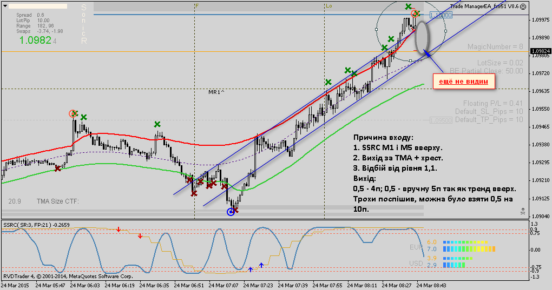
Task: Click the vertical SonicR label
Action: (84, 24)
